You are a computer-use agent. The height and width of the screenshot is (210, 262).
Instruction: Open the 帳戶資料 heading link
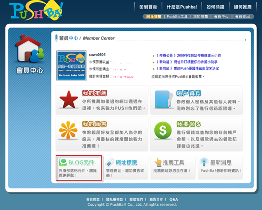click(189, 93)
